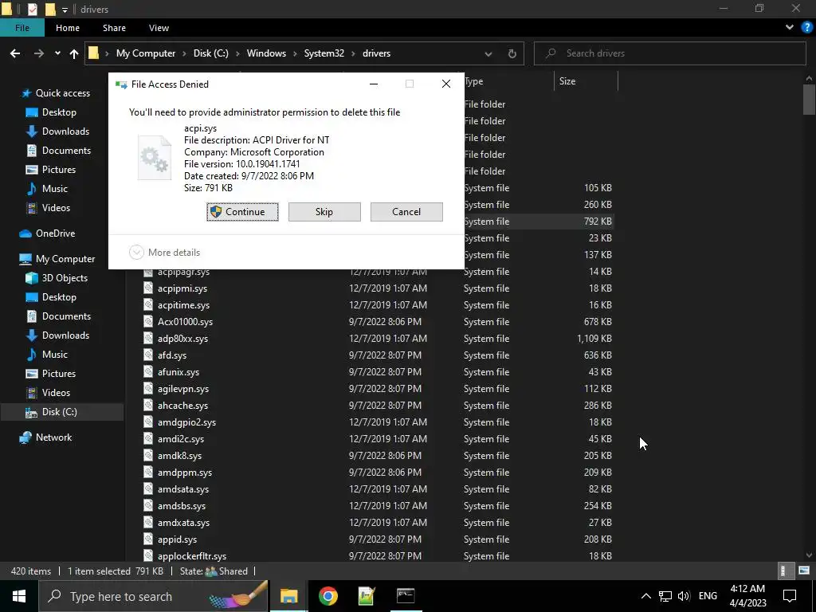Click the adp80xx.sys file icon

click(148, 338)
